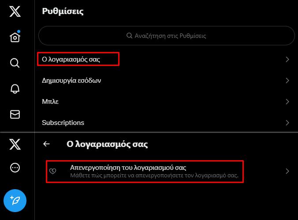This screenshot has height=220, width=298.
Task: Click the X logo in the lower panel
Action: (15, 144)
